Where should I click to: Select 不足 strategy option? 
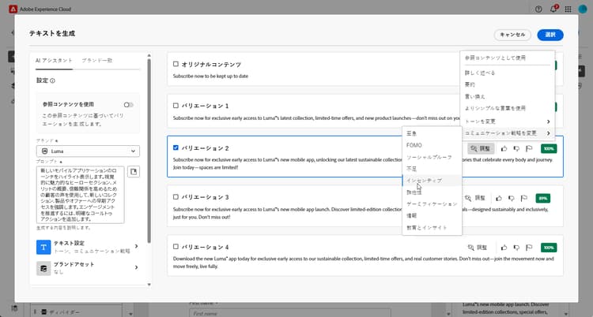point(432,169)
